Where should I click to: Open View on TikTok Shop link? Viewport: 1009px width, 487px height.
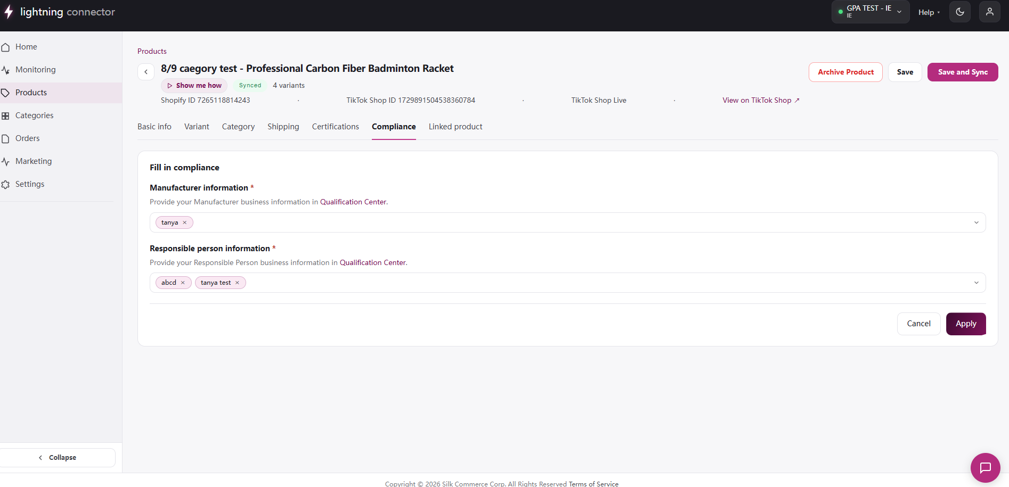[x=761, y=100]
